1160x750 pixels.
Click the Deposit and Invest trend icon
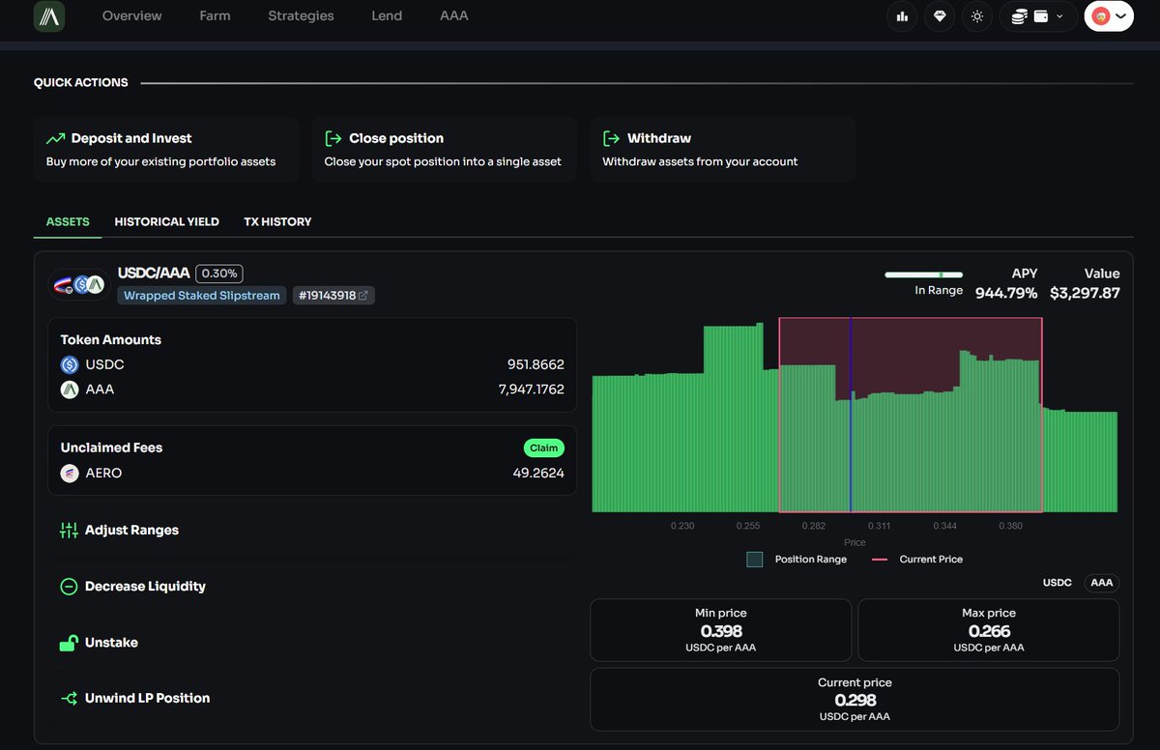pyautogui.click(x=55, y=138)
